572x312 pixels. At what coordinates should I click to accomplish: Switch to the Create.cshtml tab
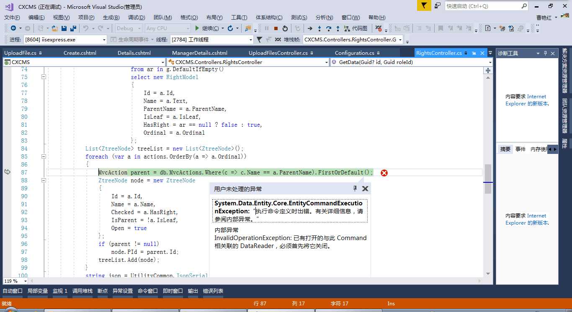80,53
